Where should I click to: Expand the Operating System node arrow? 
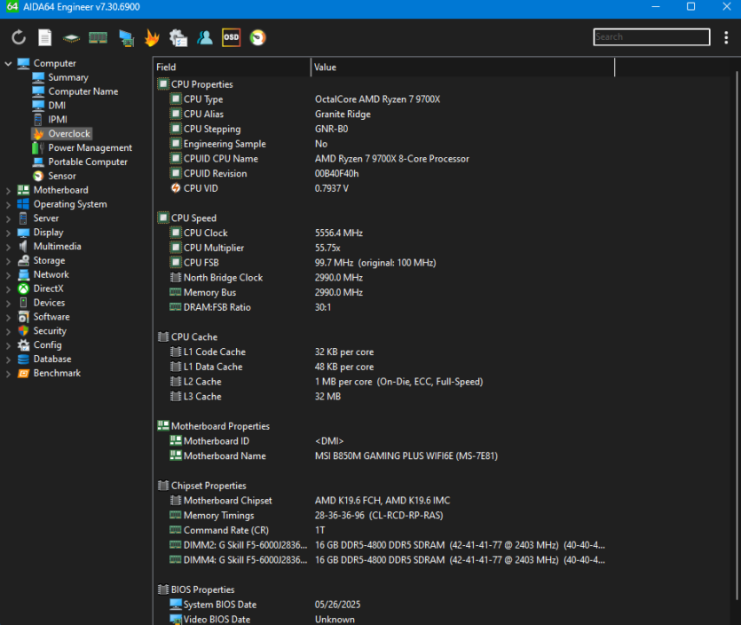[x=8, y=205]
